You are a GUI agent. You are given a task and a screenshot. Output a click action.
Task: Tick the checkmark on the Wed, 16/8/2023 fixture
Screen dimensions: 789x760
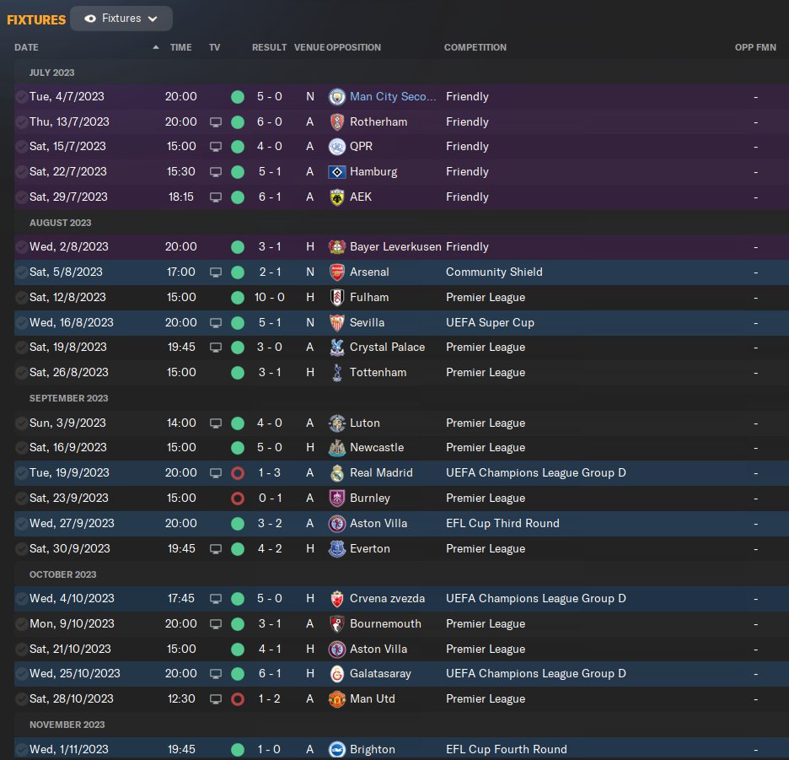pos(21,322)
